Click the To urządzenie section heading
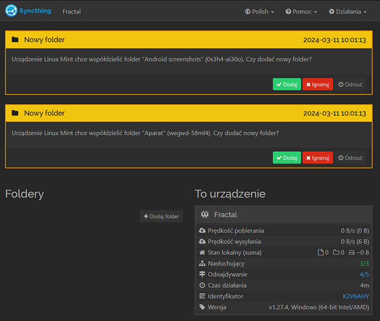This screenshot has width=380, height=321. pyautogui.click(x=230, y=194)
